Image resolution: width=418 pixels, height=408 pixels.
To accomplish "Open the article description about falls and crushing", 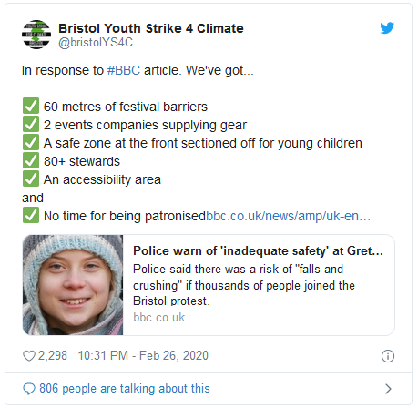I will tap(244, 285).
